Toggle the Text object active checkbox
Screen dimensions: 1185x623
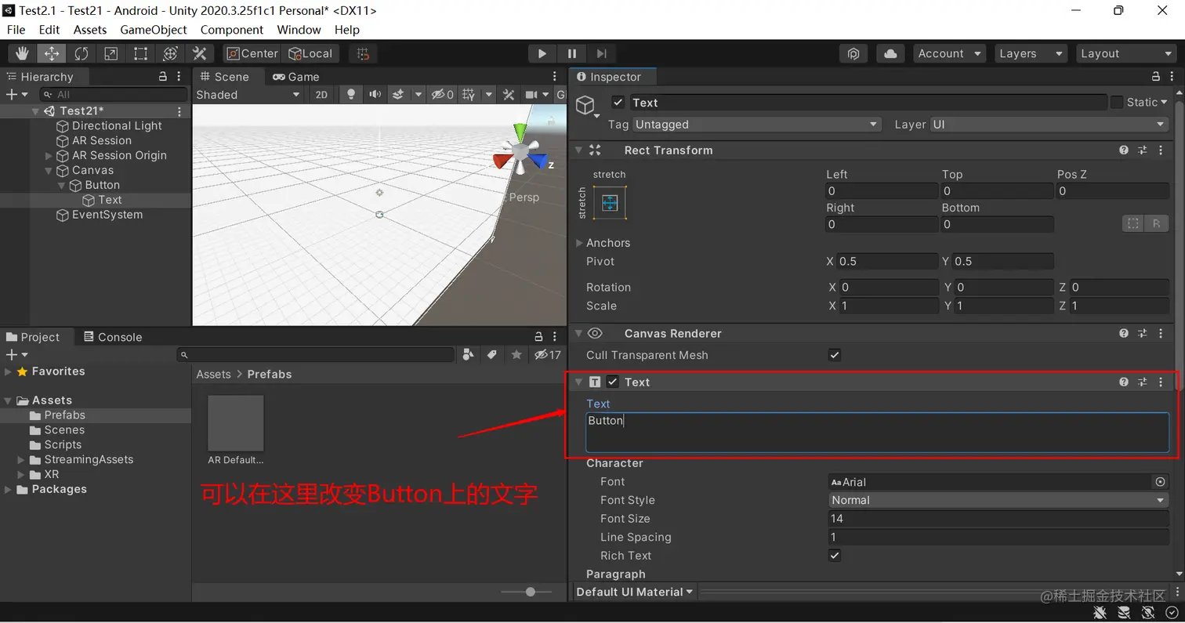tap(618, 103)
